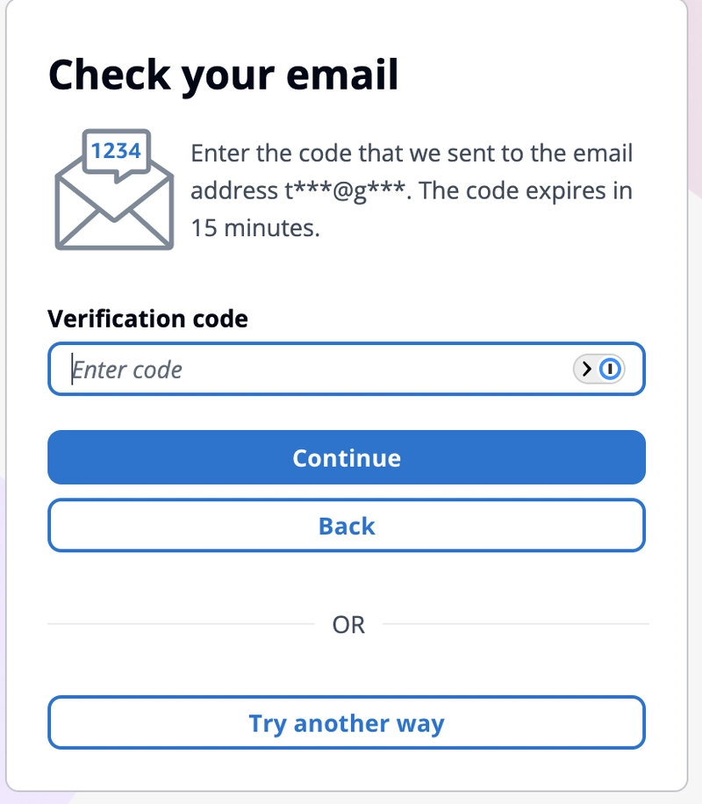Click the OR divider text
Image resolution: width=702 pixels, height=804 pixels.
click(348, 625)
